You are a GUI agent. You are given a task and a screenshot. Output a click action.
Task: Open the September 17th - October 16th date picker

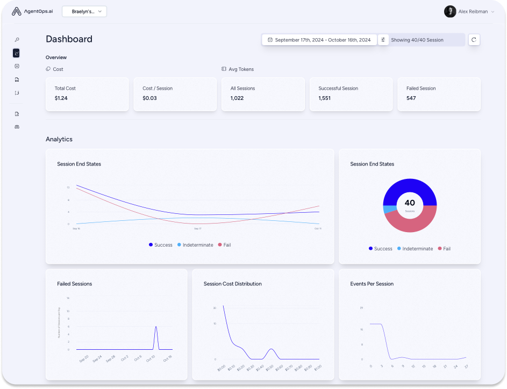click(319, 40)
